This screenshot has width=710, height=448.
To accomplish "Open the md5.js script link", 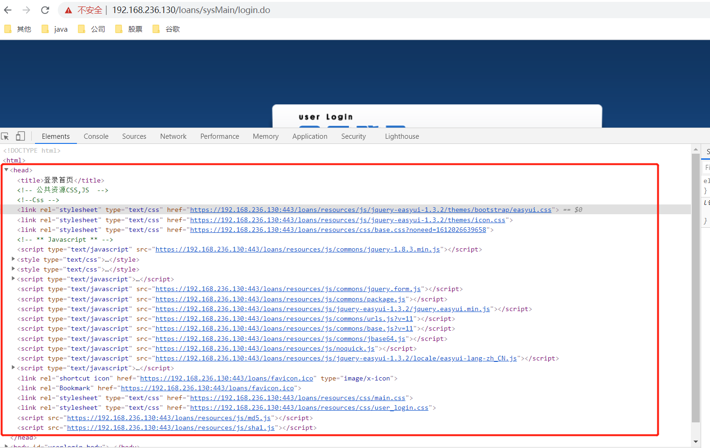I will tap(169, 417).
